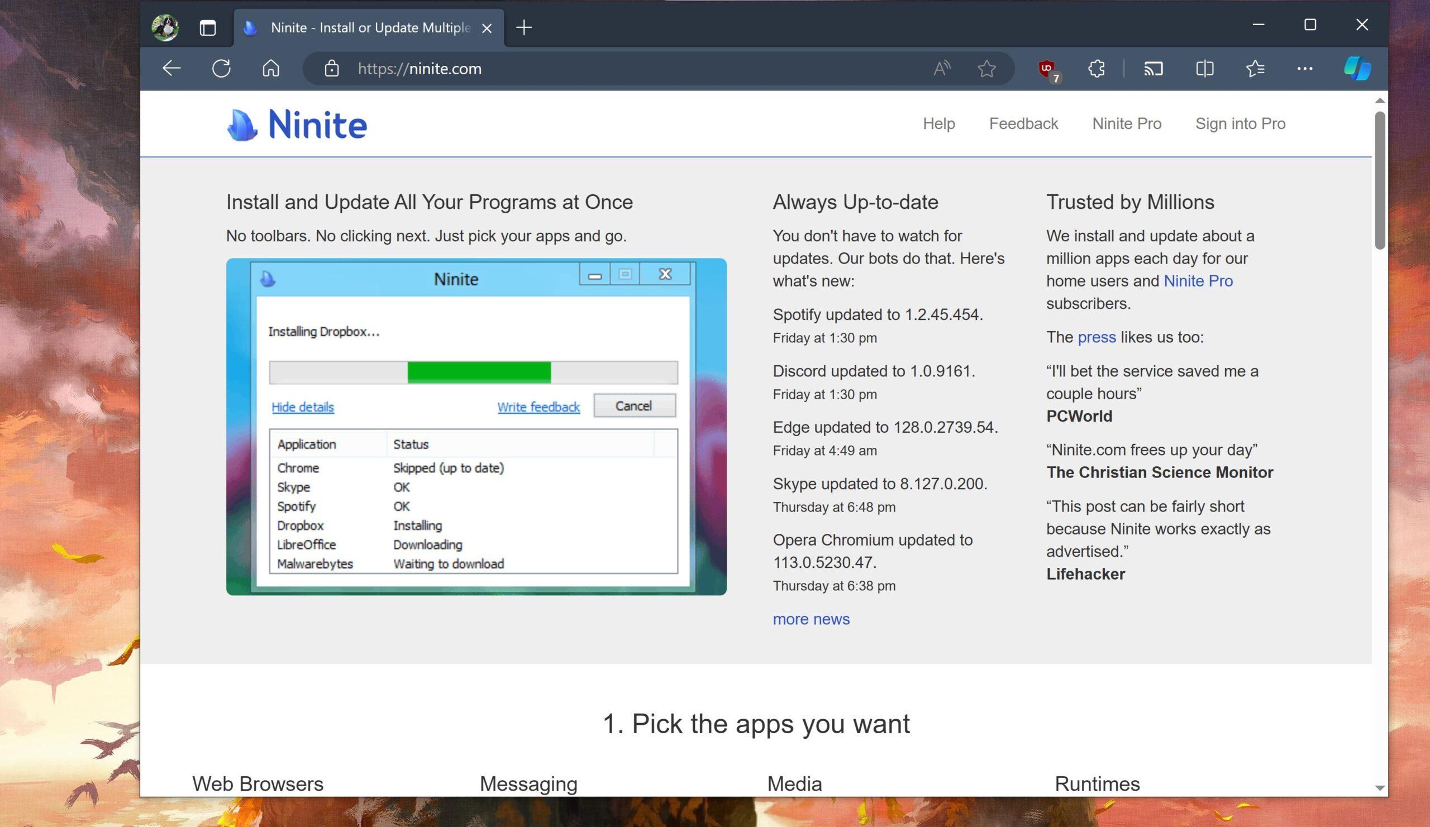Open the Split screen browser icon

pyautogui.click(x=1204, y=69)
